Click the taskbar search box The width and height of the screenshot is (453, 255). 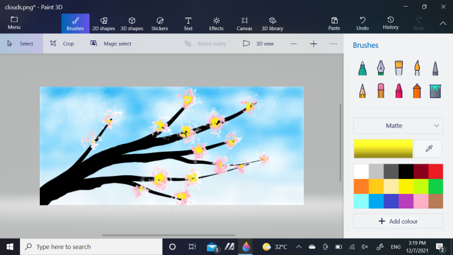click(x=91, y=247)
